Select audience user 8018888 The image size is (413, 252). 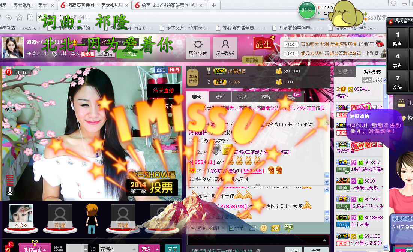click(359, 221)
